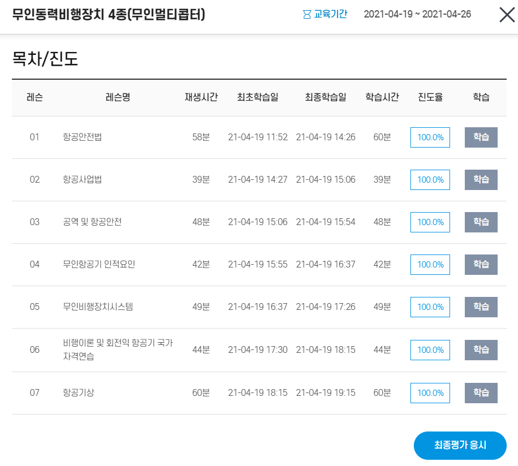Open the 학습 button for lesson 02 항공사업법
Screen dimensions: 518x466
[481, 180]
